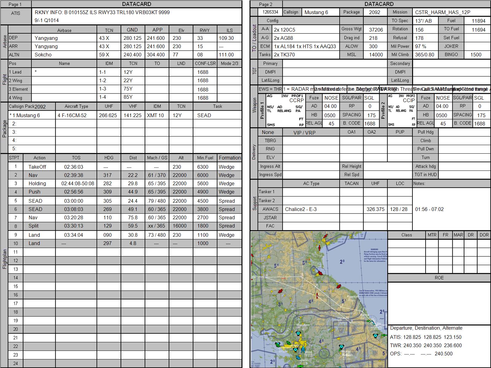This screenshot has height=368, width=491.
Task: Select the Profile 1 SGL/PAIR value SGL
Action: (369, 98)
